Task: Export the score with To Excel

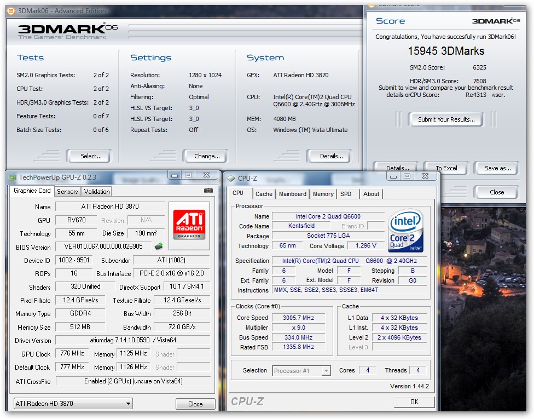Action: [446, 168]
